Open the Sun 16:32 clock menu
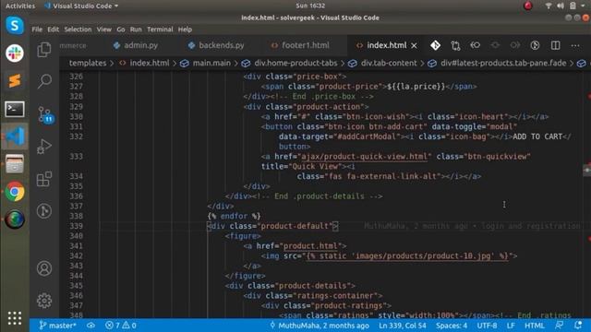 click(x=310, y=6)
